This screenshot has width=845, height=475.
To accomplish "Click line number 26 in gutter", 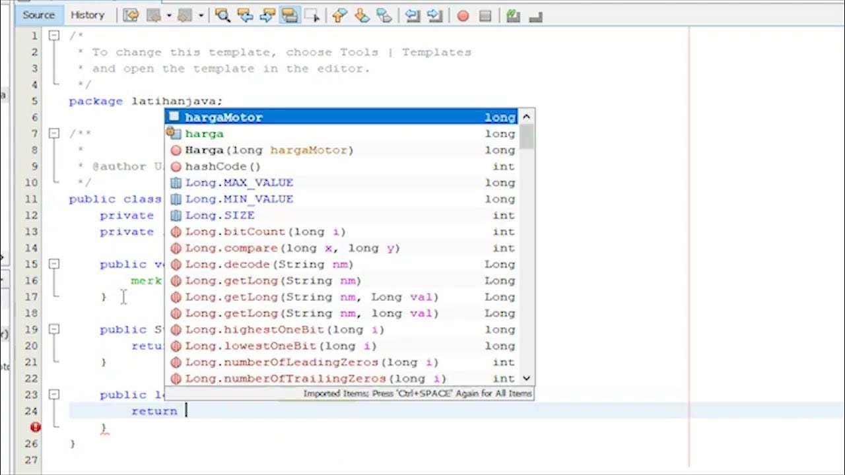I will [32, 443].
